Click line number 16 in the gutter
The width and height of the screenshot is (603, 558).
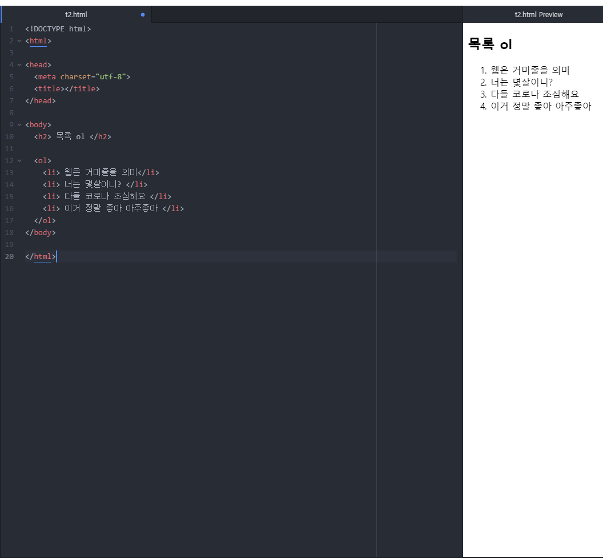pos(9,208)
